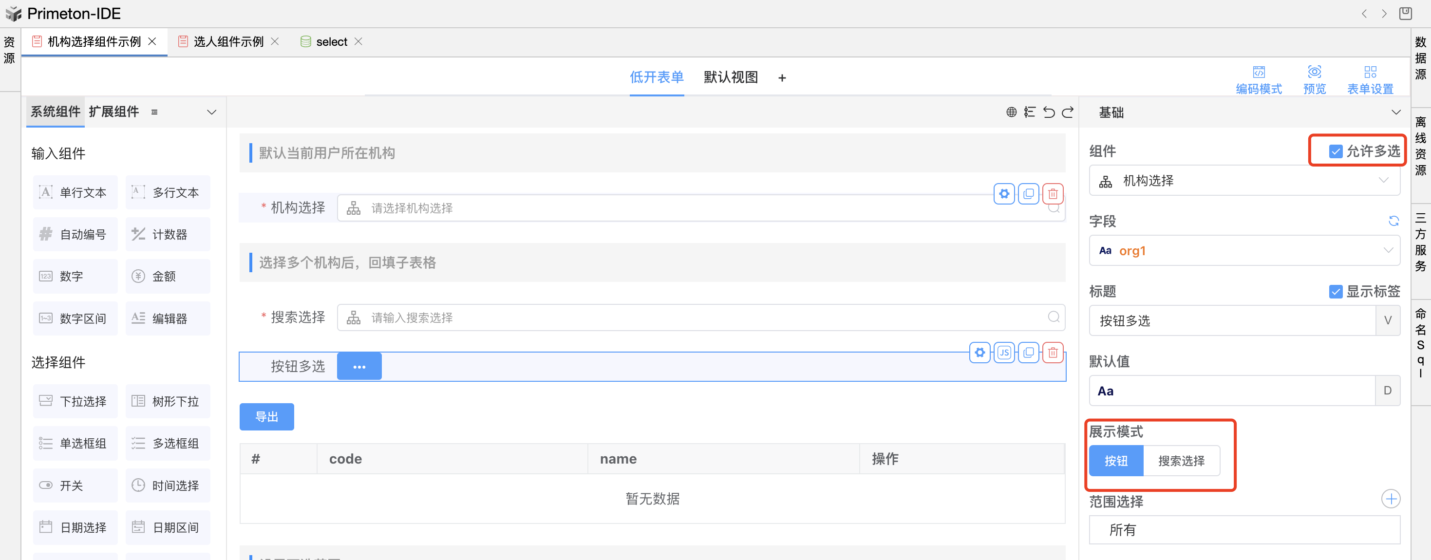Click the 搜索选择 search input field
The height and width of the screenshot is (560, 1431).
[x=700, y=318]
